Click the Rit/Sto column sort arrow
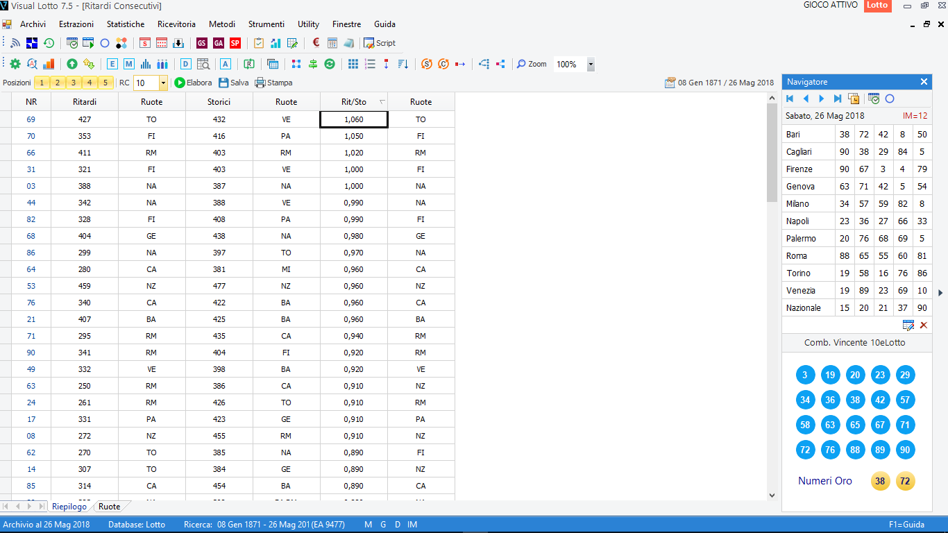This screenshot has height=533, width=948. point(382,101)
